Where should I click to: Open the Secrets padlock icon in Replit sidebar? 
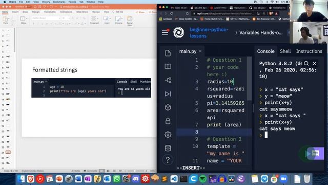[168, 121]
